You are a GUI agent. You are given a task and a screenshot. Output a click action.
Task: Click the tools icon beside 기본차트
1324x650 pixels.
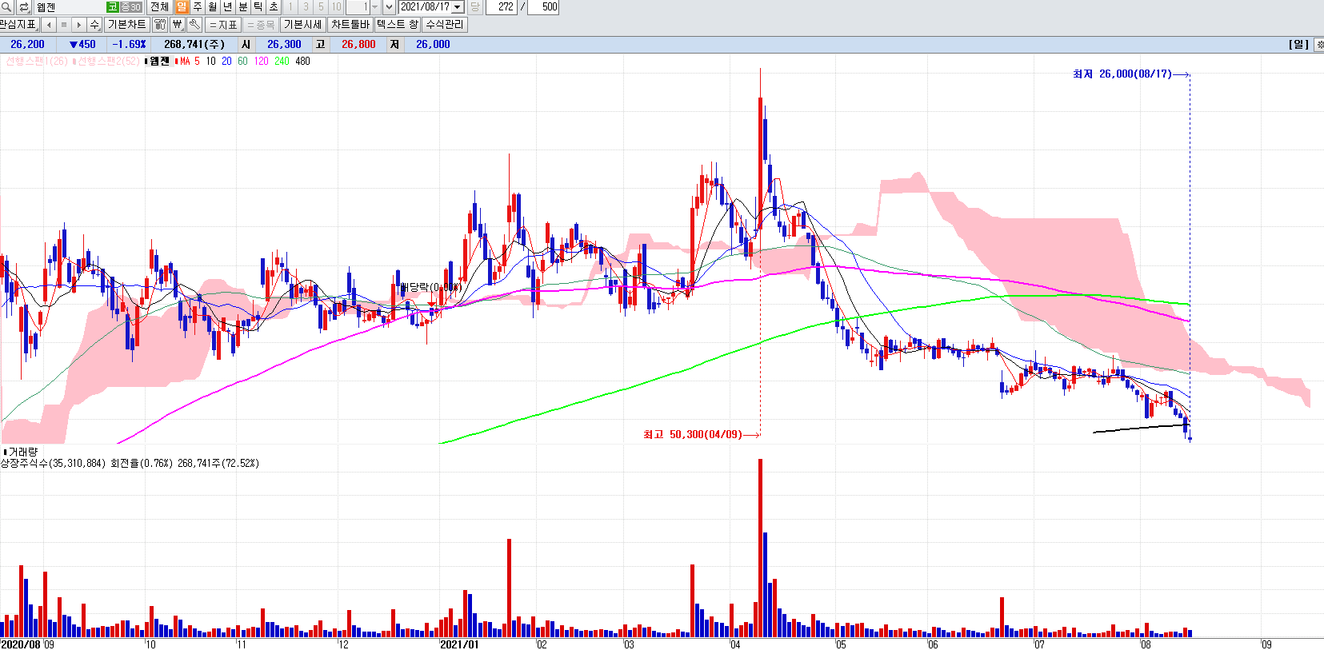click(160, 24)
